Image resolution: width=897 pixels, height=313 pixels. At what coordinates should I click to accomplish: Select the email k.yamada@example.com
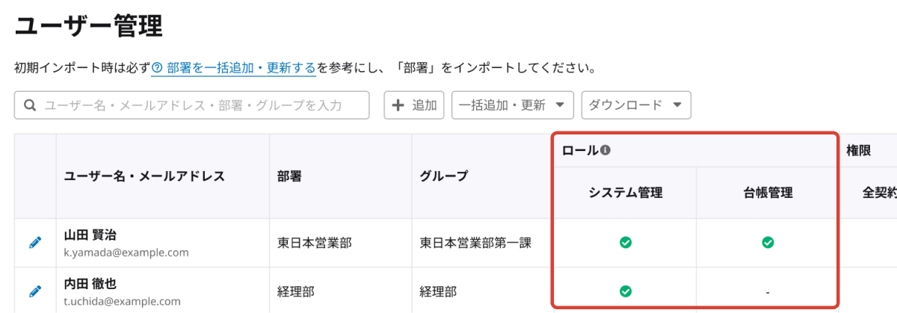click(x=126, y=252)
